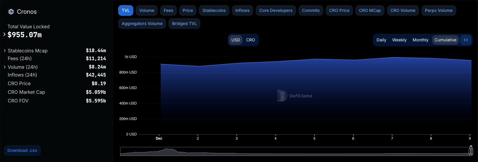
Task: Expand the Volume (24h) row
Action: pos(5,67)
